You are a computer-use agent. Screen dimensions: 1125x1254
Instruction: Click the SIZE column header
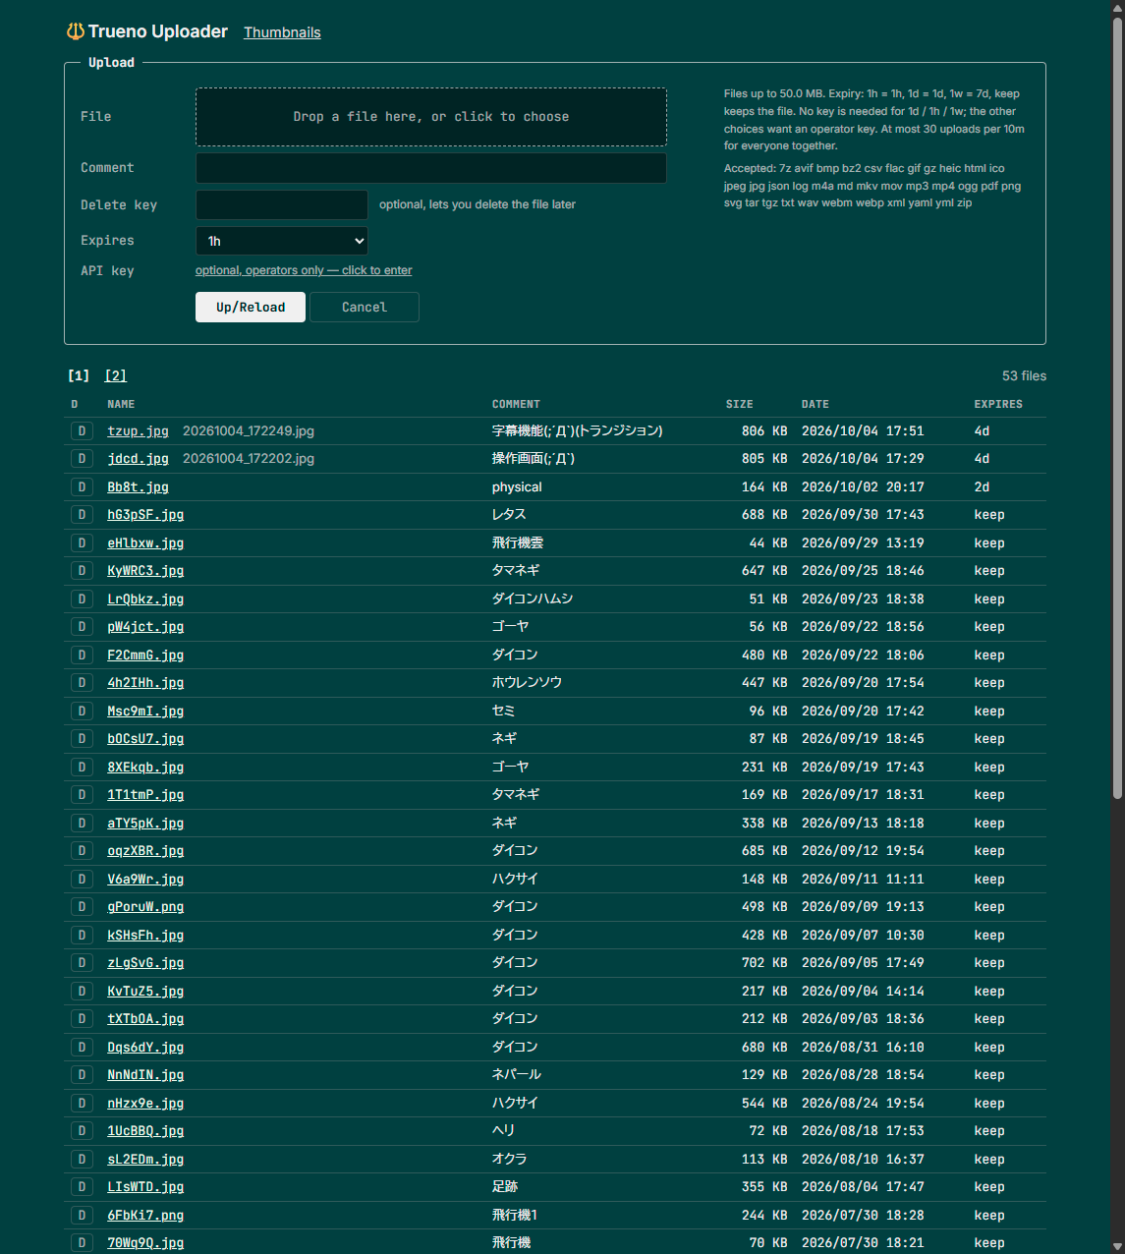point(740,404)
